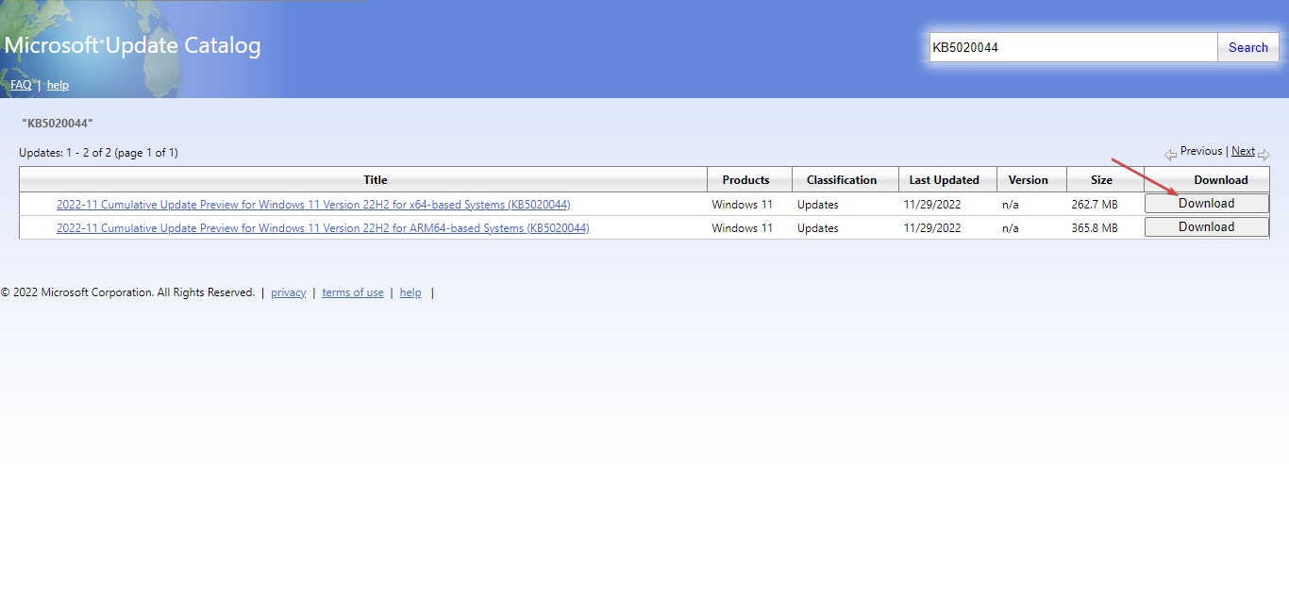Download the ARM64-based Systems update
The image size is (1289, 616).
[1207, 227]
